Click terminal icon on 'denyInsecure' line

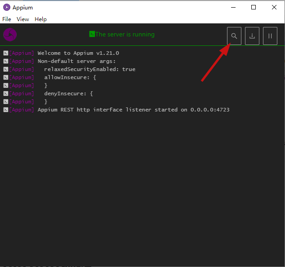pos(6,93)
